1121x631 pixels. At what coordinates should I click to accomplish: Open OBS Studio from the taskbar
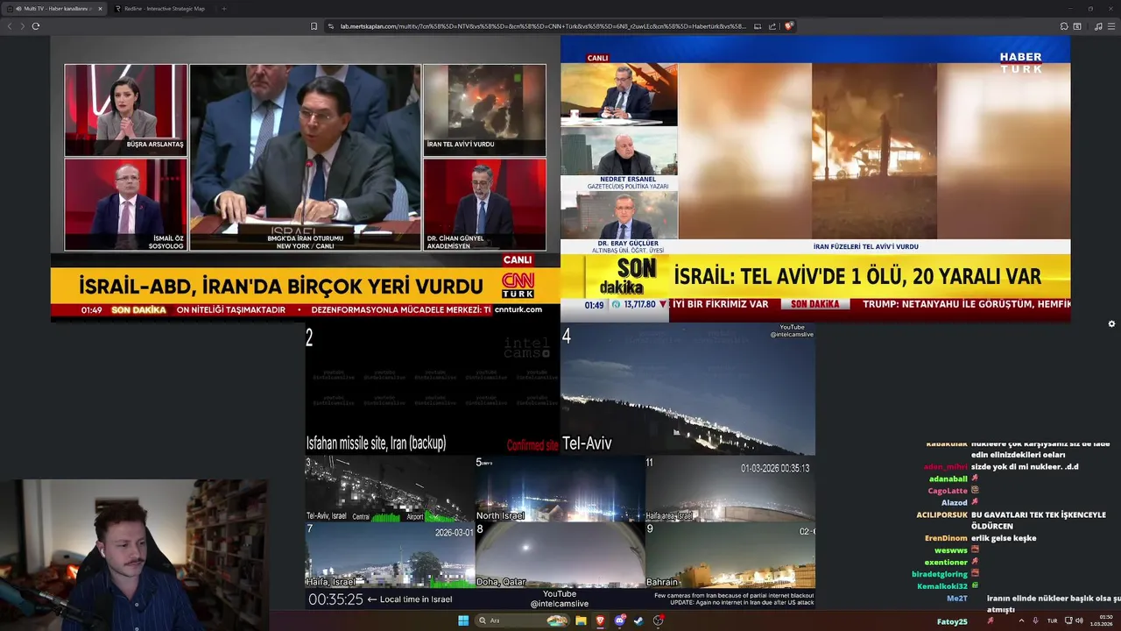pos(658,620)
